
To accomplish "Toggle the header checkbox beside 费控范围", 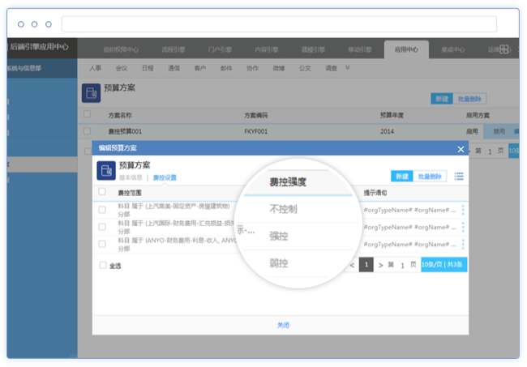I will (102, 193).
